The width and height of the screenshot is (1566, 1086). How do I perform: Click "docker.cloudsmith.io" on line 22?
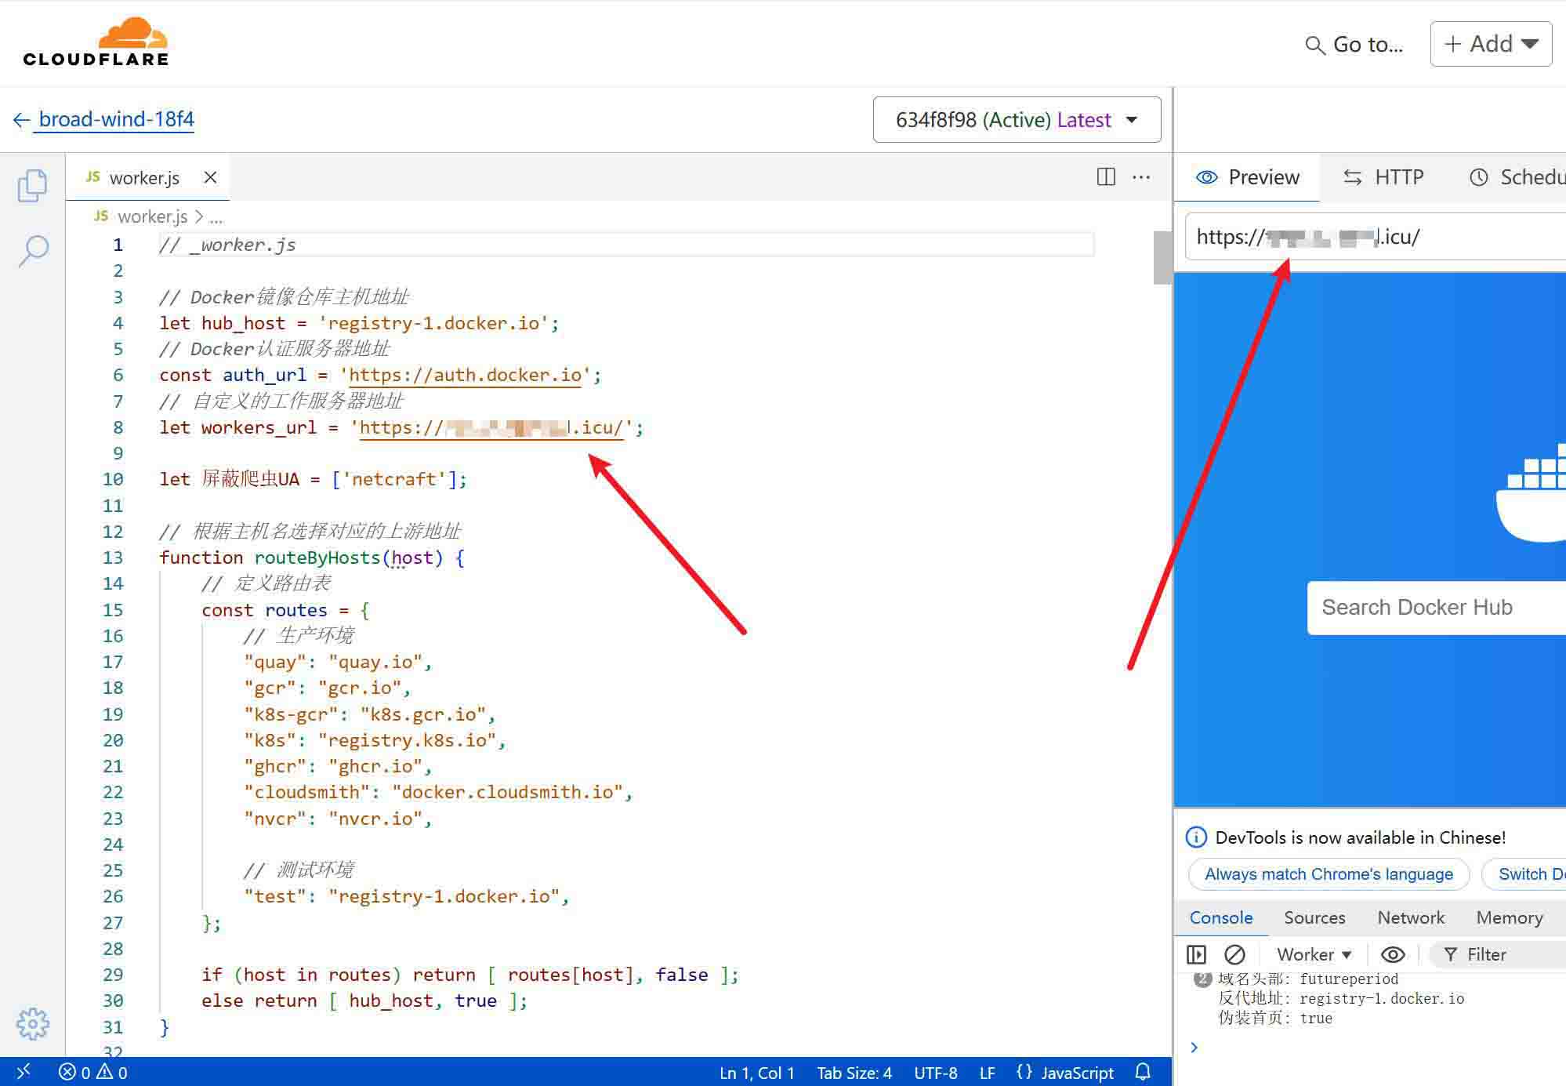[x=508, y=792]
